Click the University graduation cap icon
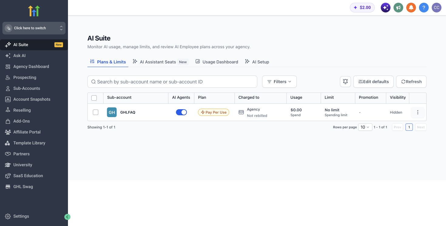Viewport: 446px width, 226px height. 8,165
